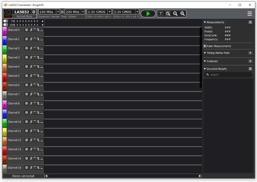
Task: Click the channel list down arrow
Action: (x=43, y=25)
